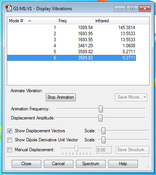Tick the Manual Displacement checkbox

coord(10,150)
